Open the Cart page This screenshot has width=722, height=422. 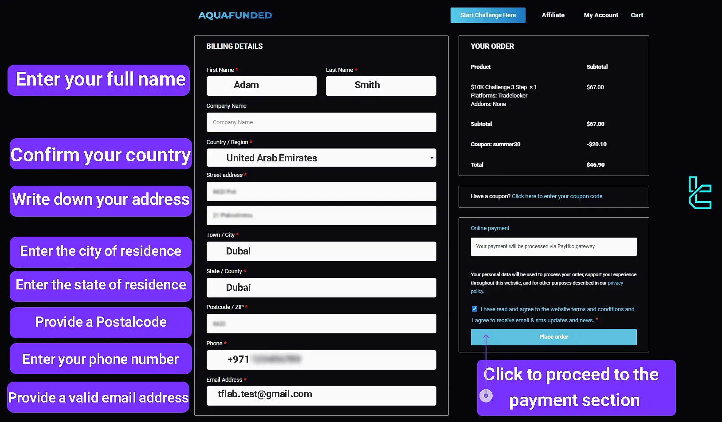[x=637, y=15]
